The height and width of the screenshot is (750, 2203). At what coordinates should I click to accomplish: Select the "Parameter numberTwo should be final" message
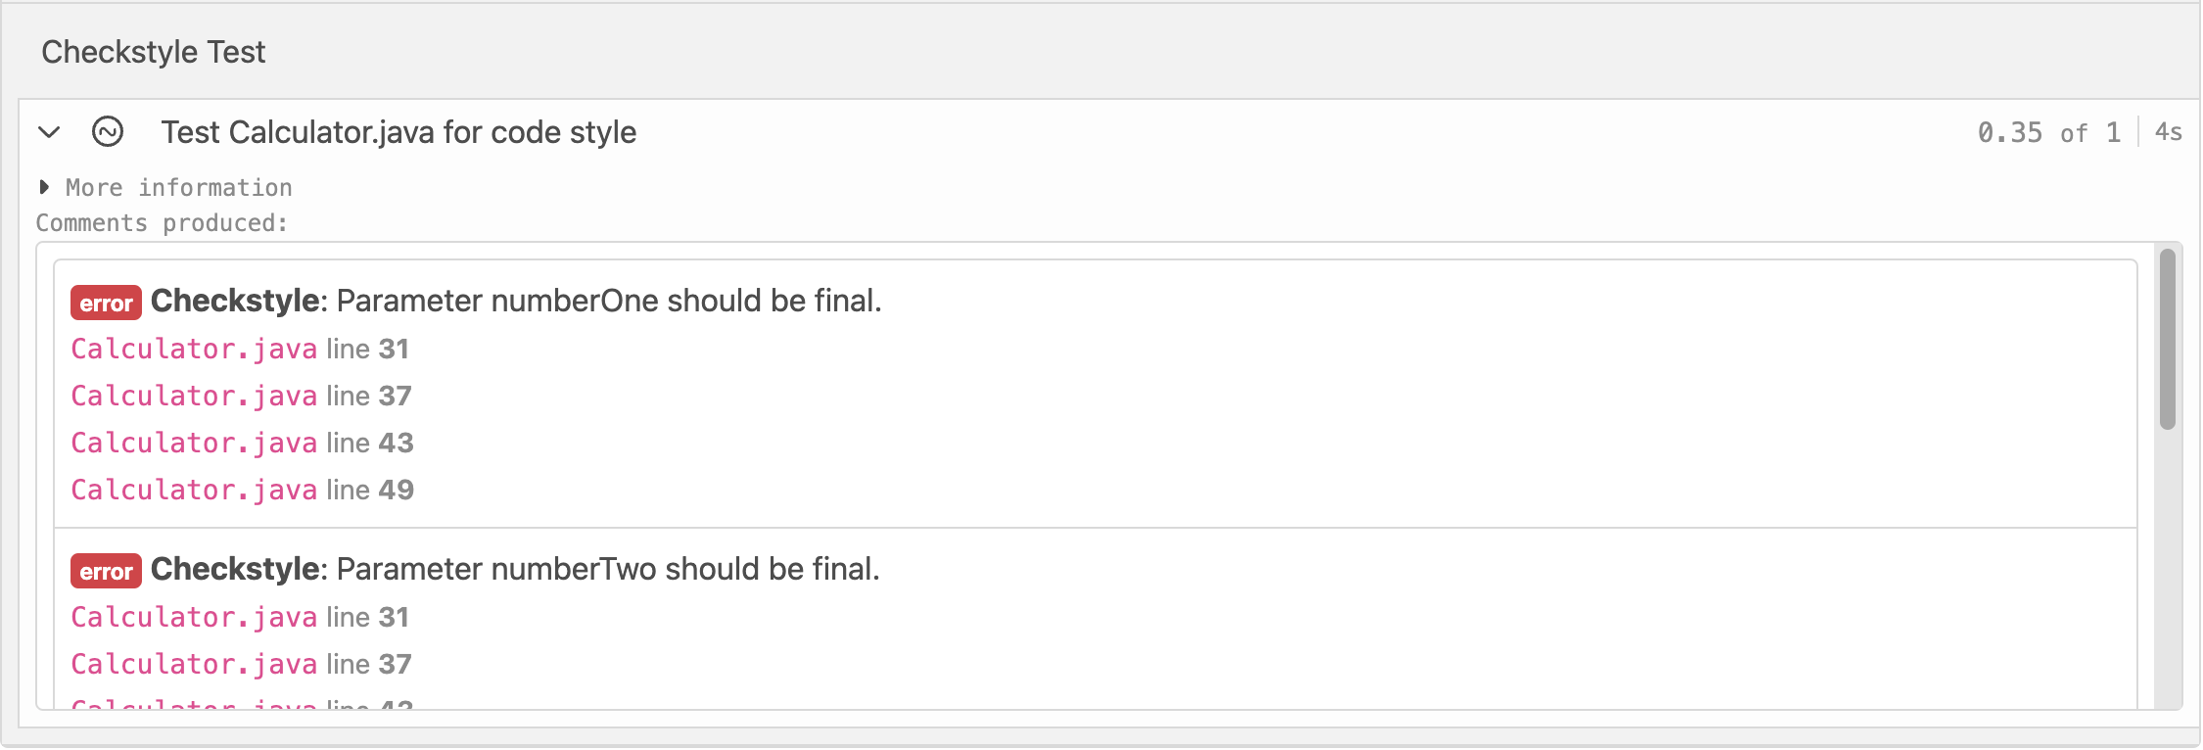click(x=607, y=570)
